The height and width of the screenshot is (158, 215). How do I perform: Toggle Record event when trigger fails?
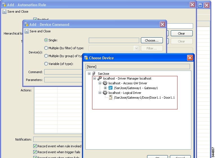[35, 152]
